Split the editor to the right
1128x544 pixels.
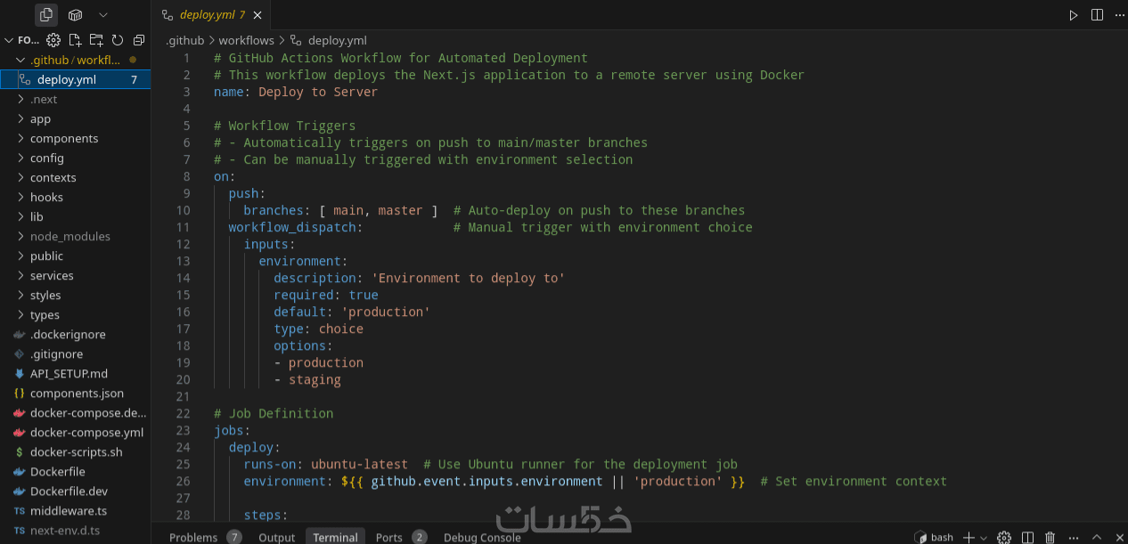1097,15
